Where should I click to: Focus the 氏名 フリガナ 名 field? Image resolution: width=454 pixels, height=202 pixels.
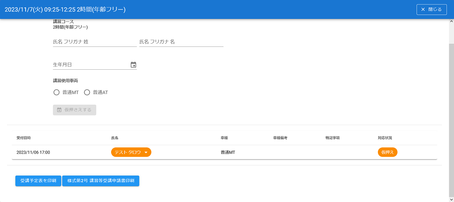pyautogui.click(x=181, y=42)
